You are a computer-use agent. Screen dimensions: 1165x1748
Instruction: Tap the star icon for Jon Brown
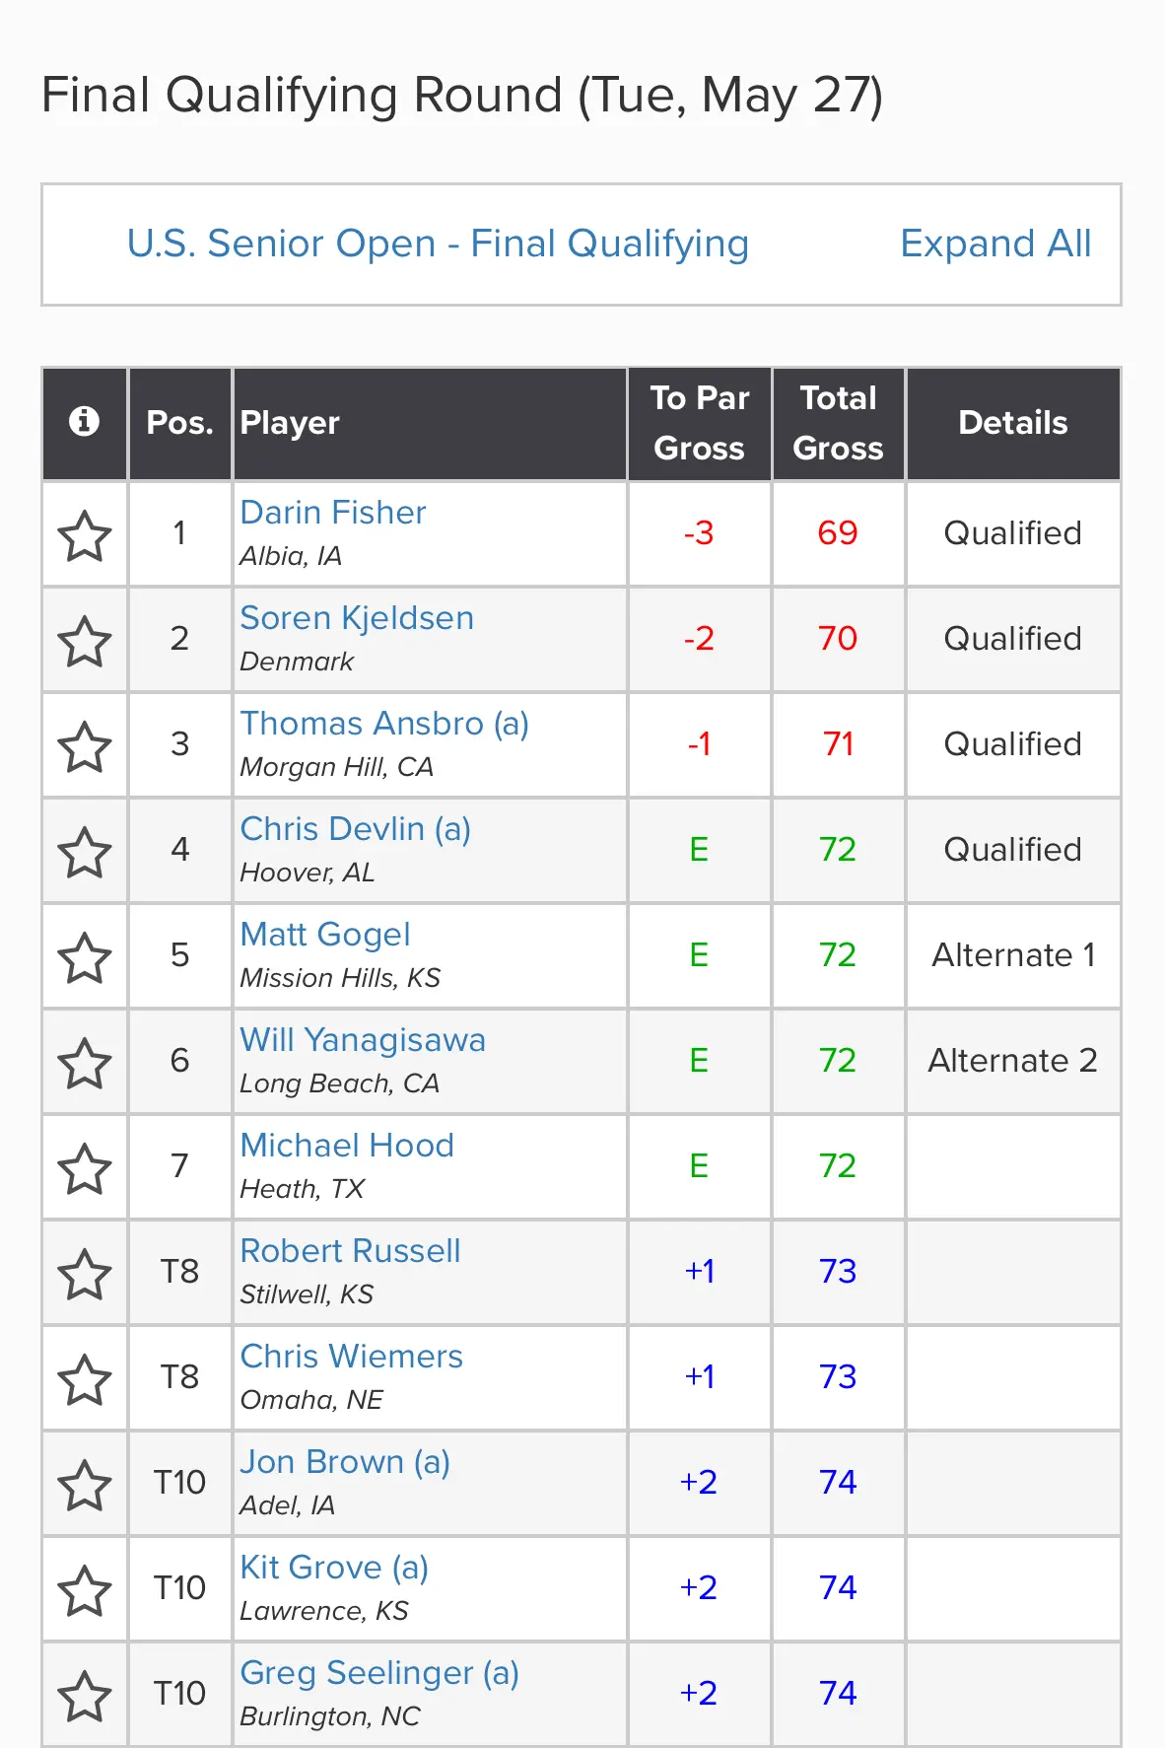[85, 1485]
